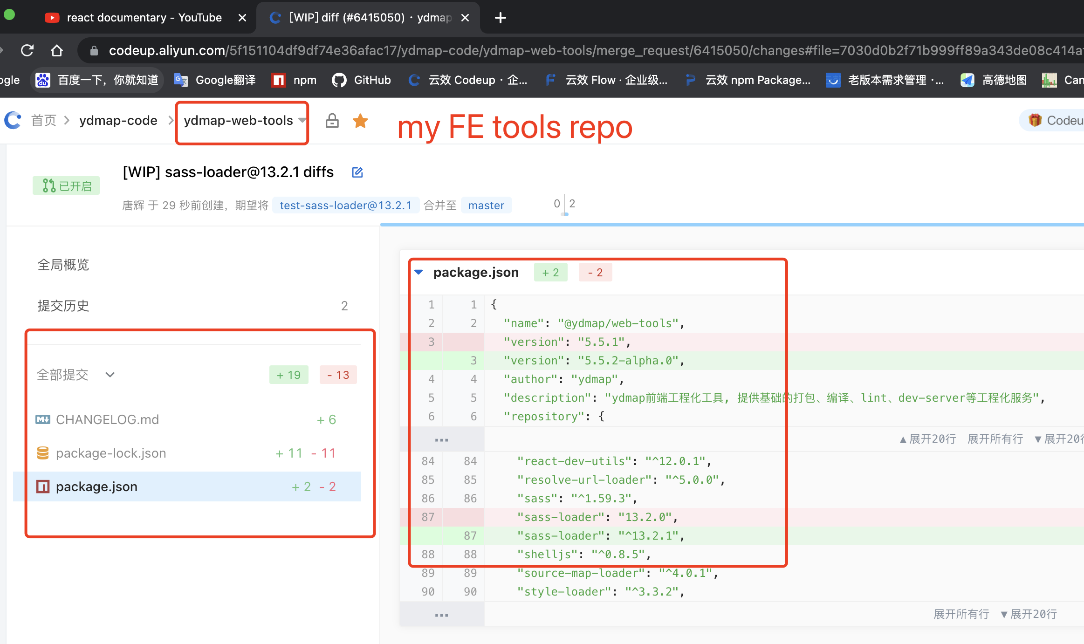The width and height of the screenshot is (1084, 644).
Task: Click the orange star favorite icon
Action: pyautogui.click(x=360, y=121)
